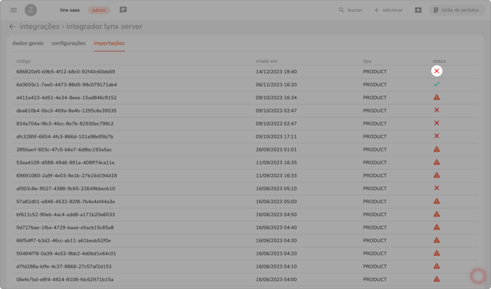The width and height of the screenshot is (491, 289).
Task: Click the adicionar button
Action: (388, 10)
